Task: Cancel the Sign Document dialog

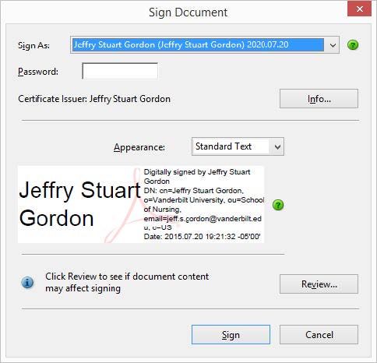Action: tap(319, 335)
